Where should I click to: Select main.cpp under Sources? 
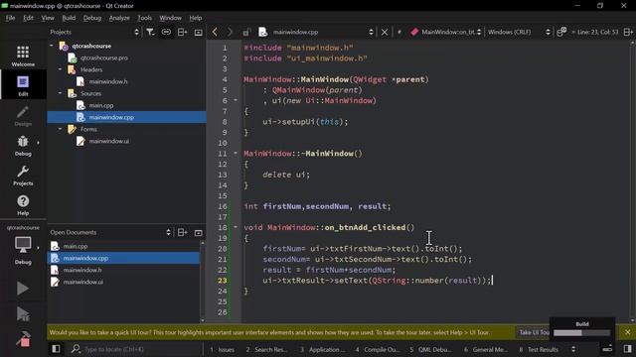(101, 105)
